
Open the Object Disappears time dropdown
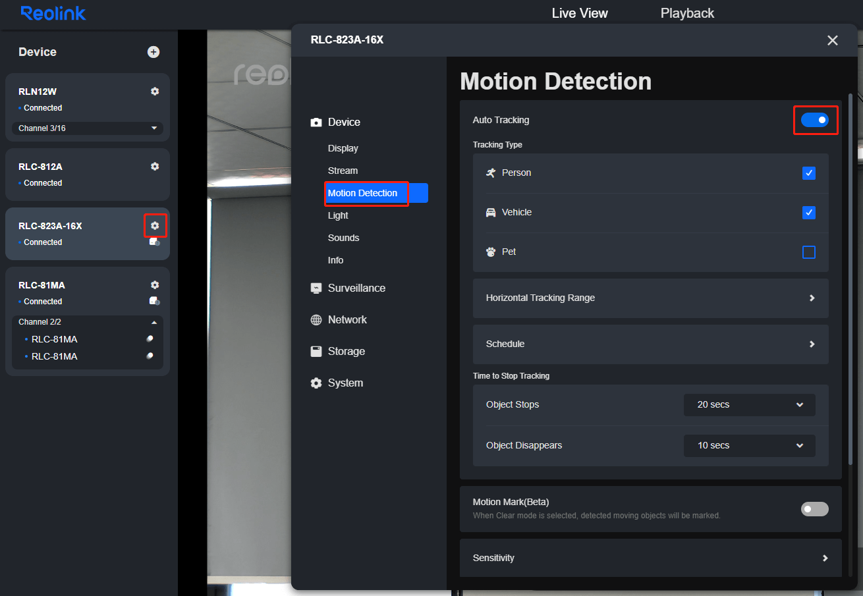750,446
